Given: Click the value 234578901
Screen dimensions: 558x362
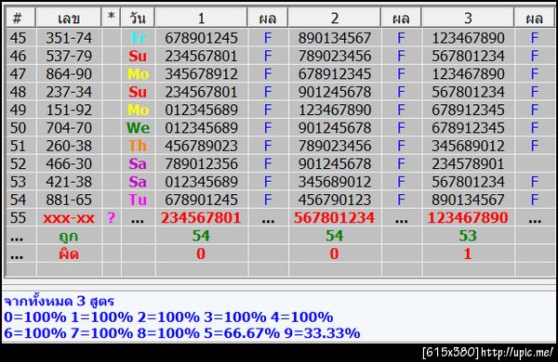Looking at the screenshot, I should click(468, 163).
